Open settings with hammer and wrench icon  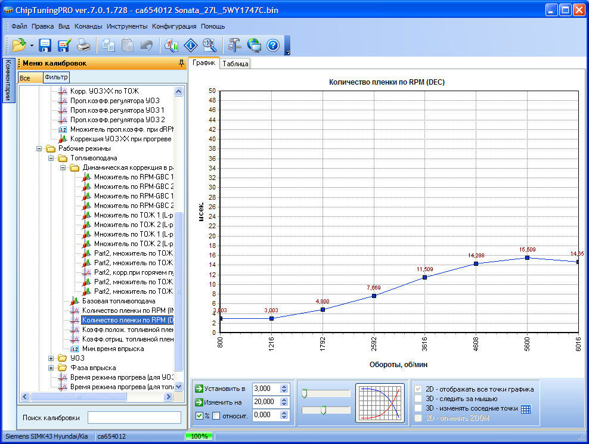click(x=234, y=45)
